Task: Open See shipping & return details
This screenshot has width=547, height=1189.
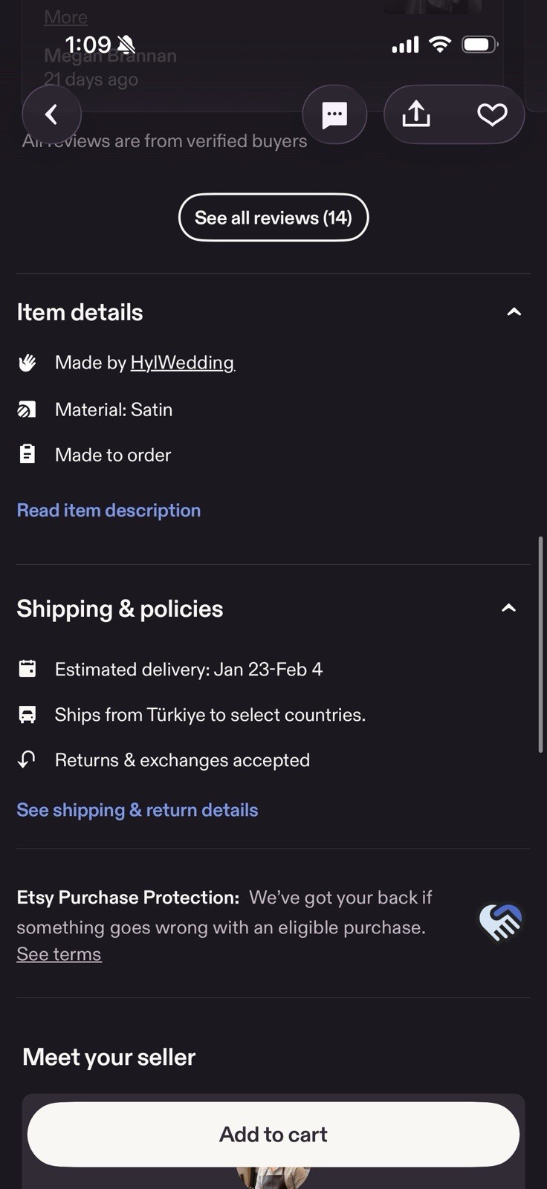Action: pos(137,810)
